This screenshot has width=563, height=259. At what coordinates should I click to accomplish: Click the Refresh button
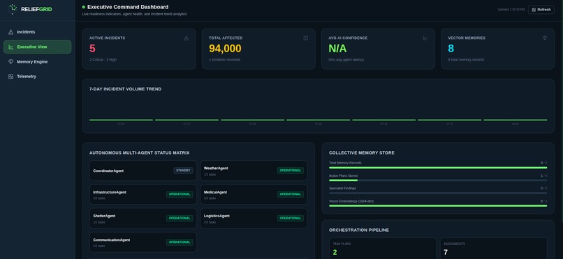pyautogui.click(x=541, y=10)
